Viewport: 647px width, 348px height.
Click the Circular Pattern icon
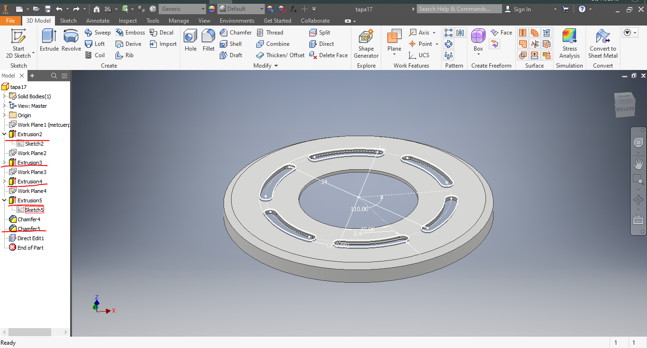[449, 44]
